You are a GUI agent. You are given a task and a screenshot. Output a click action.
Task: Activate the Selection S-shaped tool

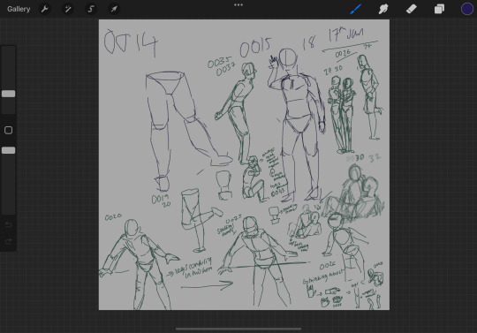pyautogui.click(x=91, y=9)
